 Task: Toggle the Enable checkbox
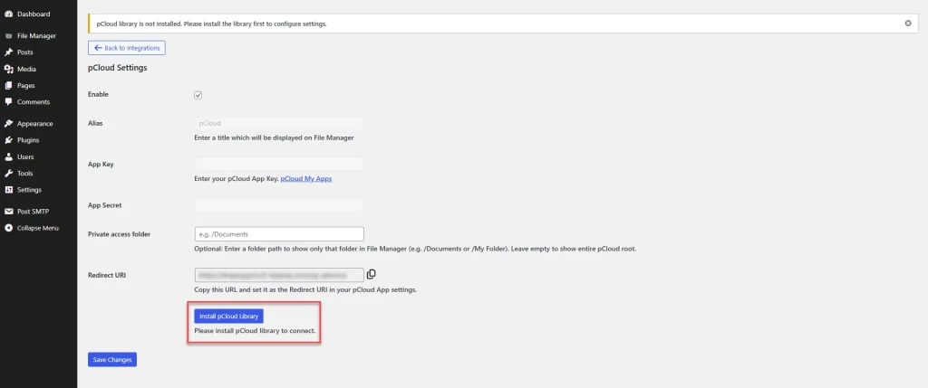198,95
